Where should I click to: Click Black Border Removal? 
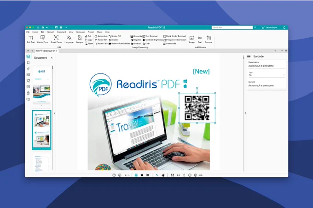pos(174,36)
